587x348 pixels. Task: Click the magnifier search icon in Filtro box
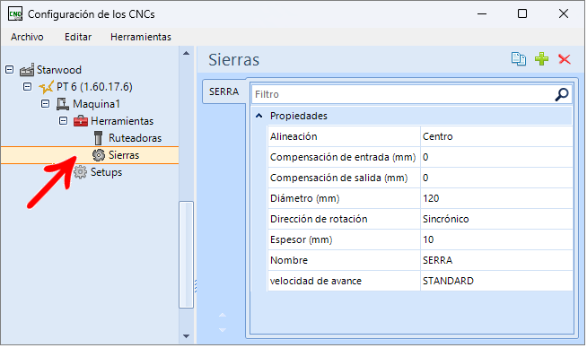(x=561, y=94)
